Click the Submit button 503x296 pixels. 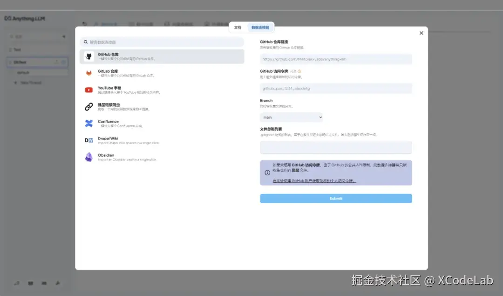[336, 198]
